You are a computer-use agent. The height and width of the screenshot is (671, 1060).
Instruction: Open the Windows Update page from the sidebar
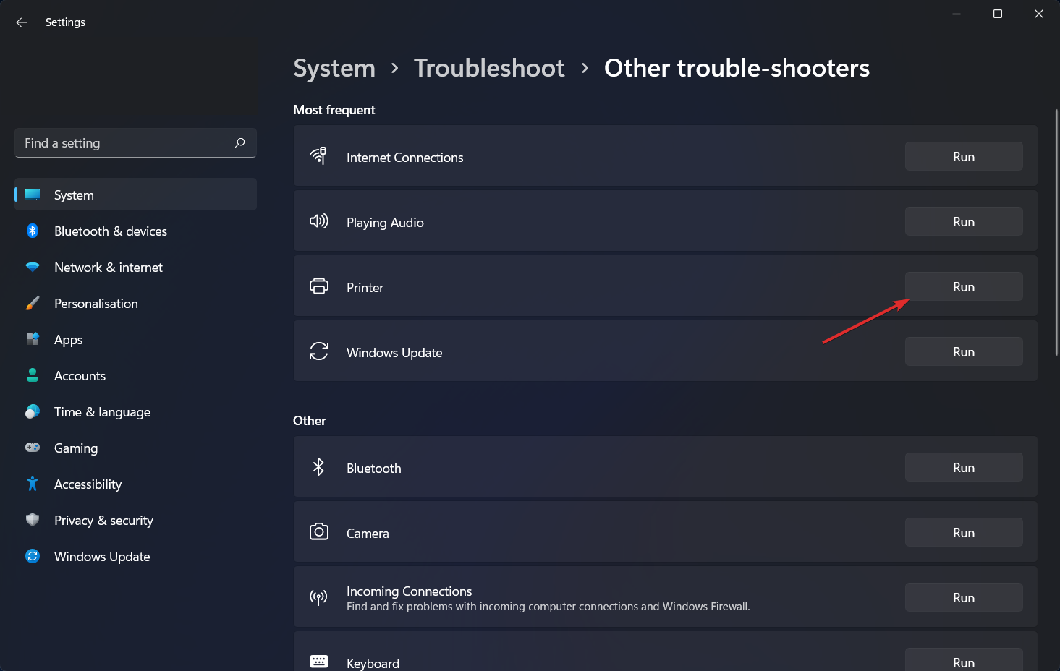coord(135,556)
